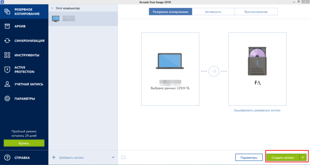Open the Добавить копию dropdown chevron
This screenshot has width=310, height=165.
coord(113,157)
